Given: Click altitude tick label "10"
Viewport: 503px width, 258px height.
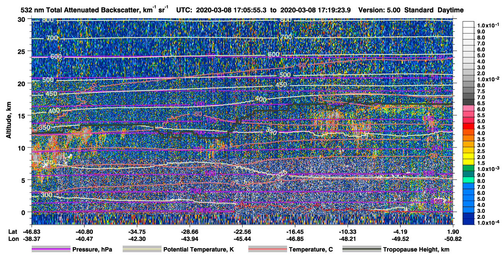Looking at the screenshot, I should pos(22,148).
